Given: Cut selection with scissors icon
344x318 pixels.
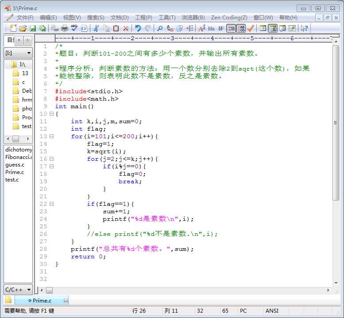Looking at the screenshot, I should [x=97, y=28].
